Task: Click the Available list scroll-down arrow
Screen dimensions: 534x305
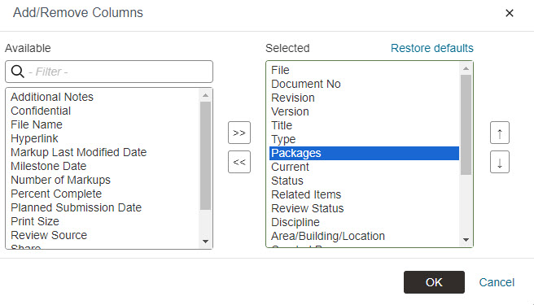Action: click(x=205, y=242)
